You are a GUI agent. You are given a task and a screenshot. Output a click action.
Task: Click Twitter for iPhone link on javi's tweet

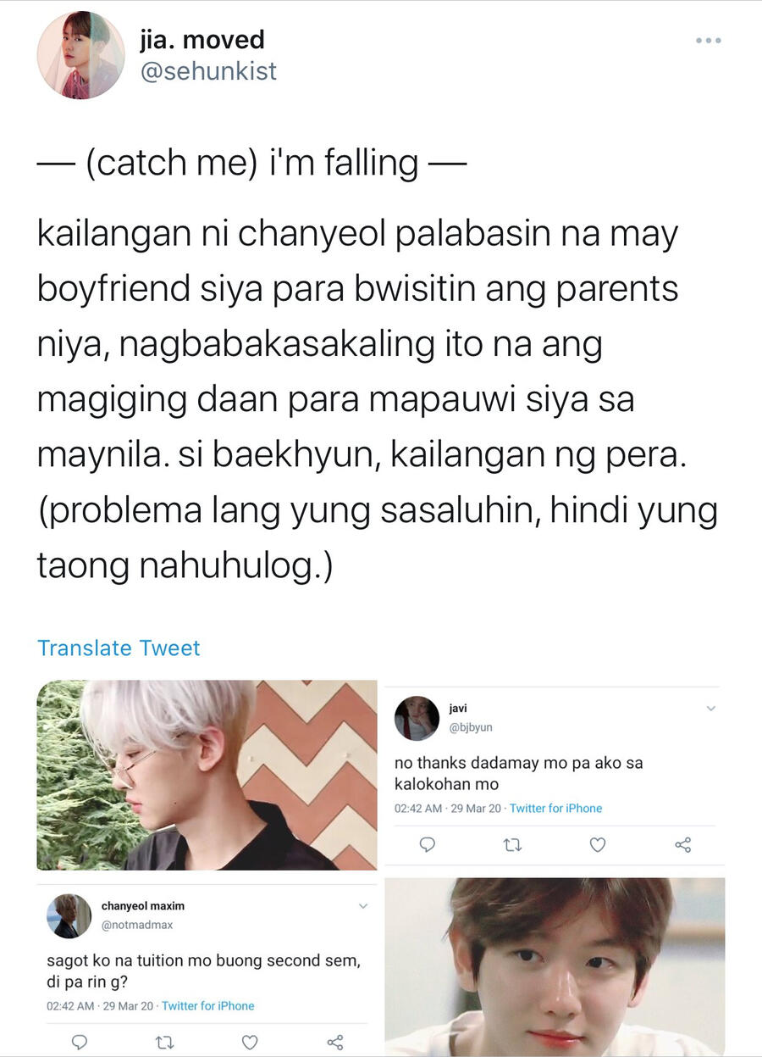click(555, 809)
